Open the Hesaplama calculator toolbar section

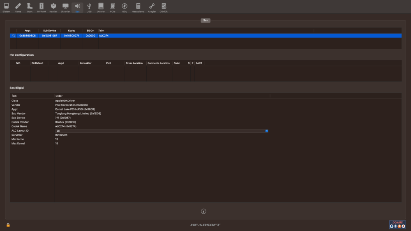point(138,7)
